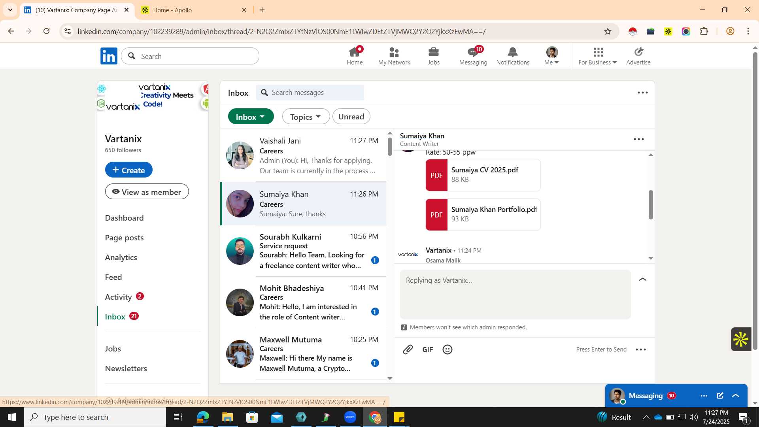Open Advertise in the top bar
Viewport: 759px width, 427px height.
638,56
